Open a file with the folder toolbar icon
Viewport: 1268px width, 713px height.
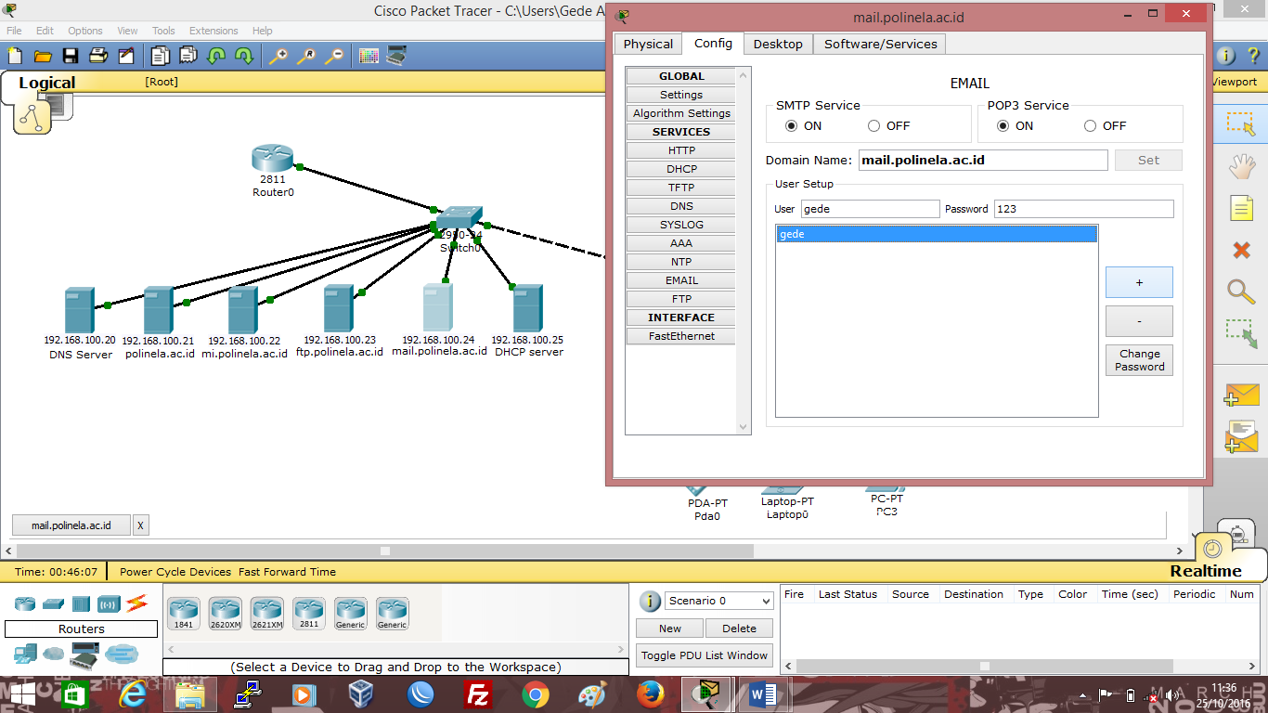point(43,56)
